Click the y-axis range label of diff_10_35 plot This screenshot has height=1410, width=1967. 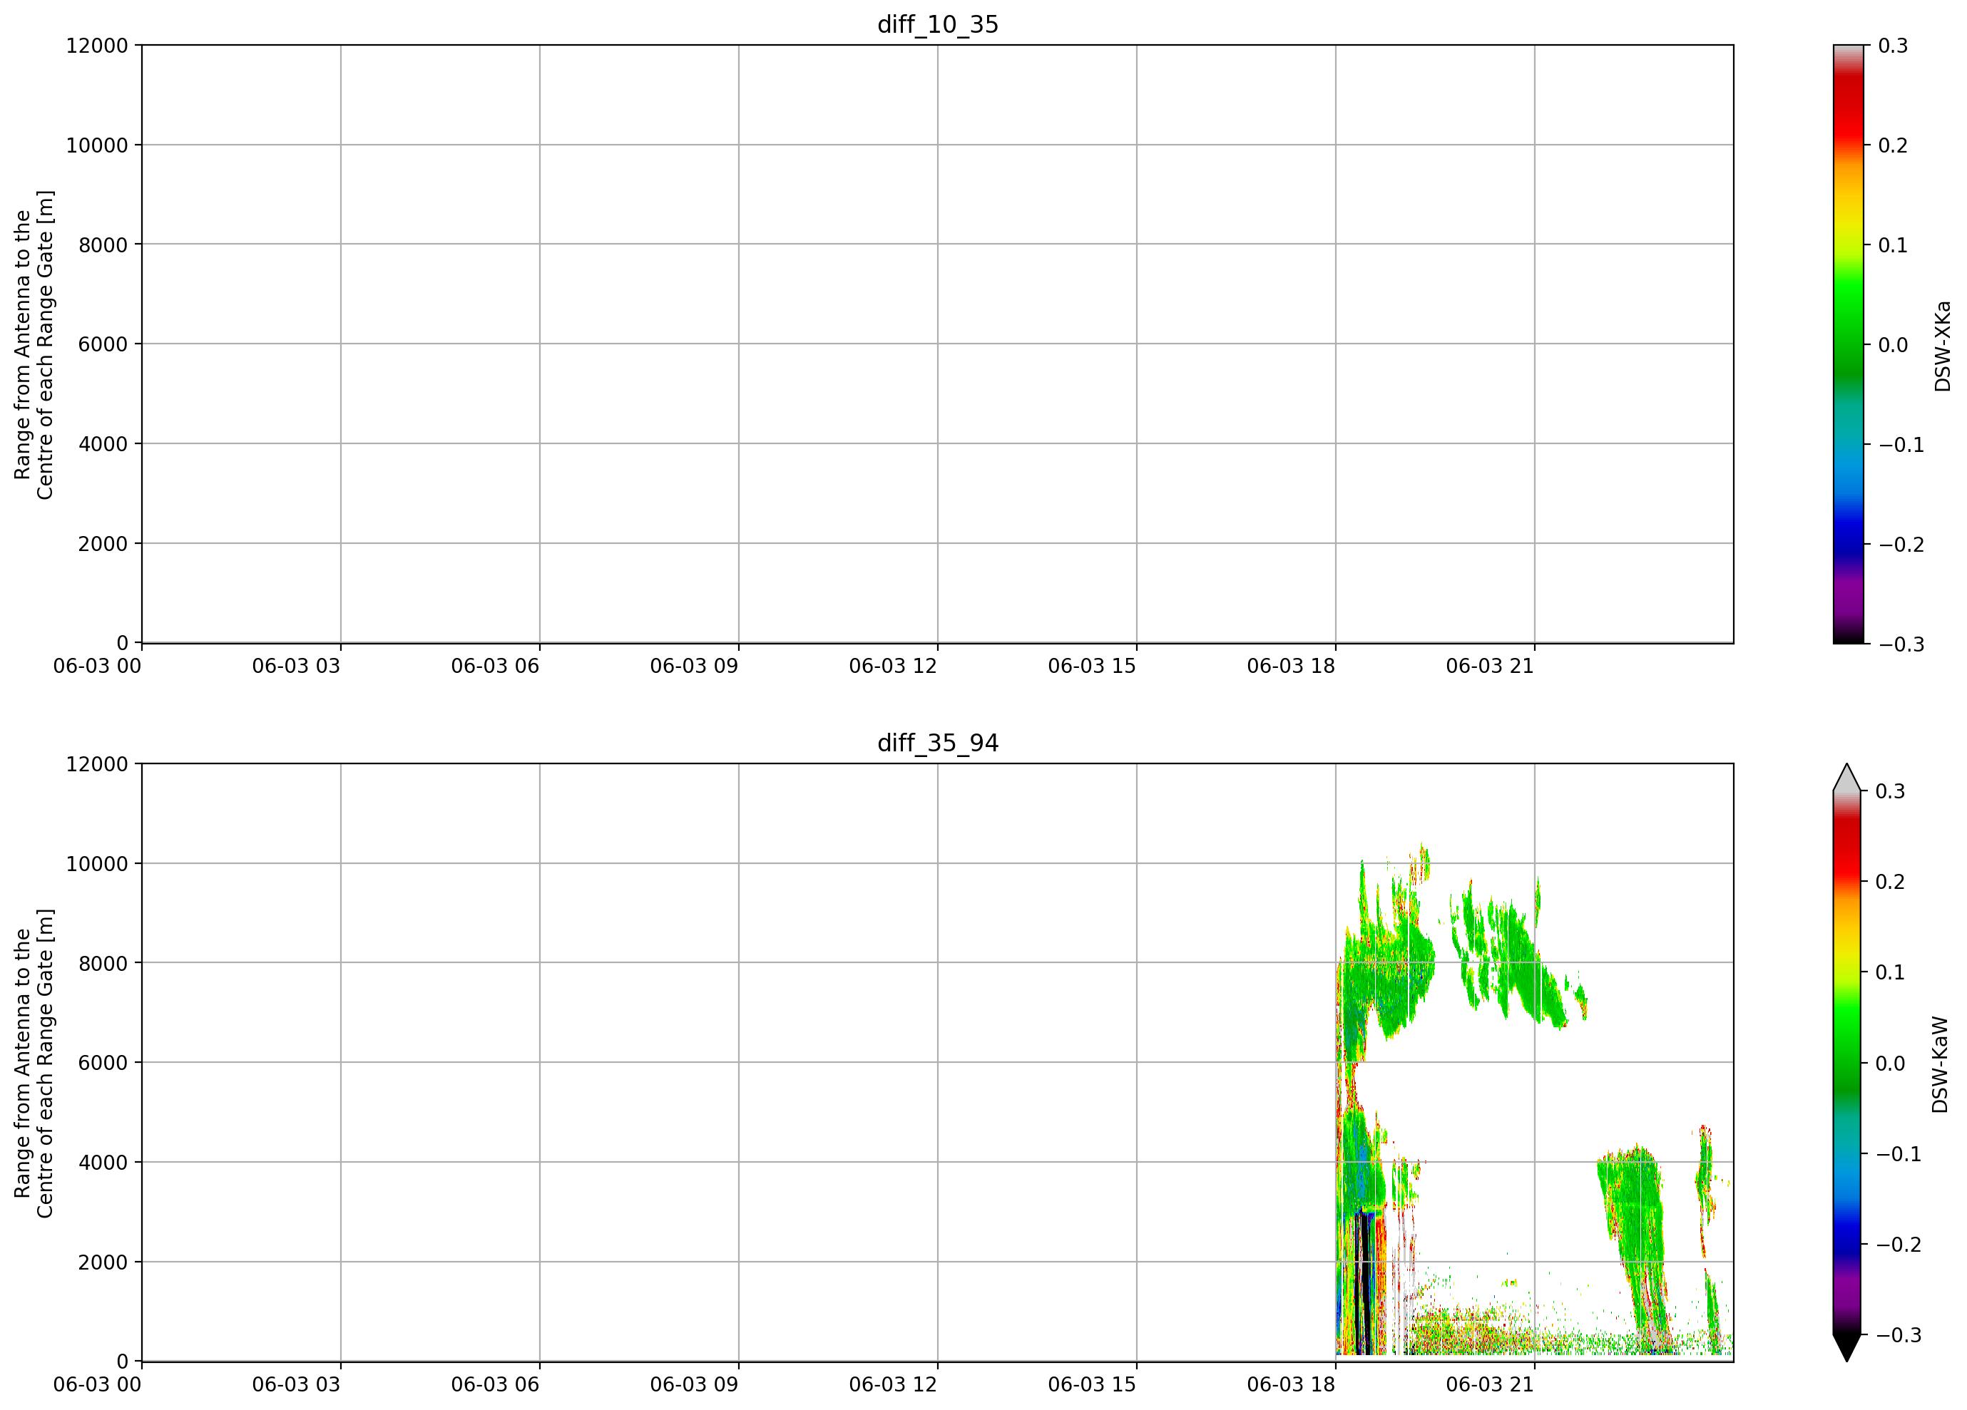tap(34, 345)
